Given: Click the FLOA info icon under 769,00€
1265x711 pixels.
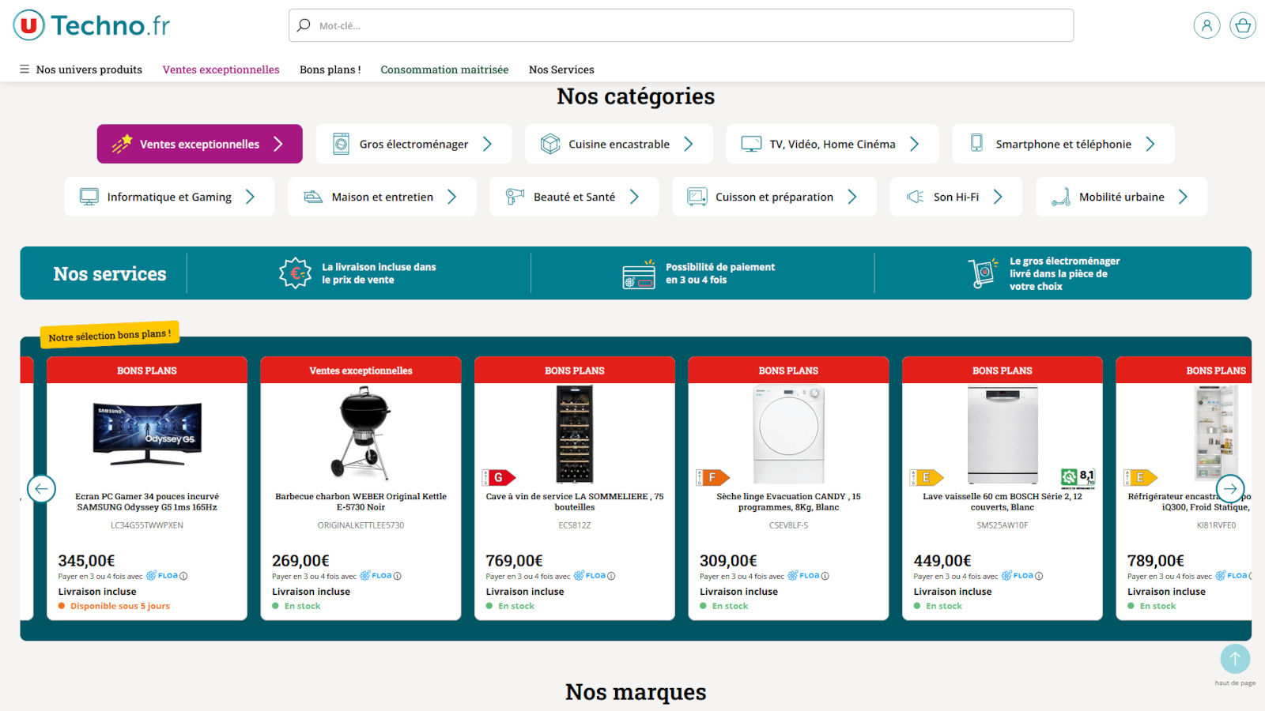Looking at the screenshot, I should pyautogui.click(x=611, y=576).
